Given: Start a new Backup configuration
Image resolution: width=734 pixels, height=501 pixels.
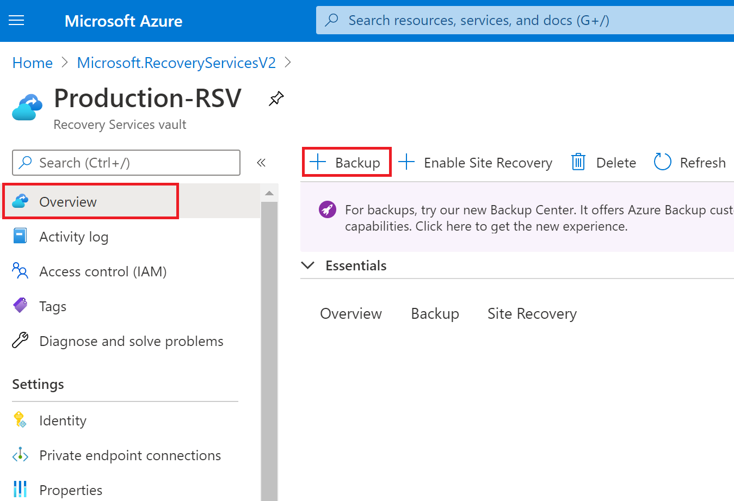Looking at the screenshot, I should click(347, 162).
